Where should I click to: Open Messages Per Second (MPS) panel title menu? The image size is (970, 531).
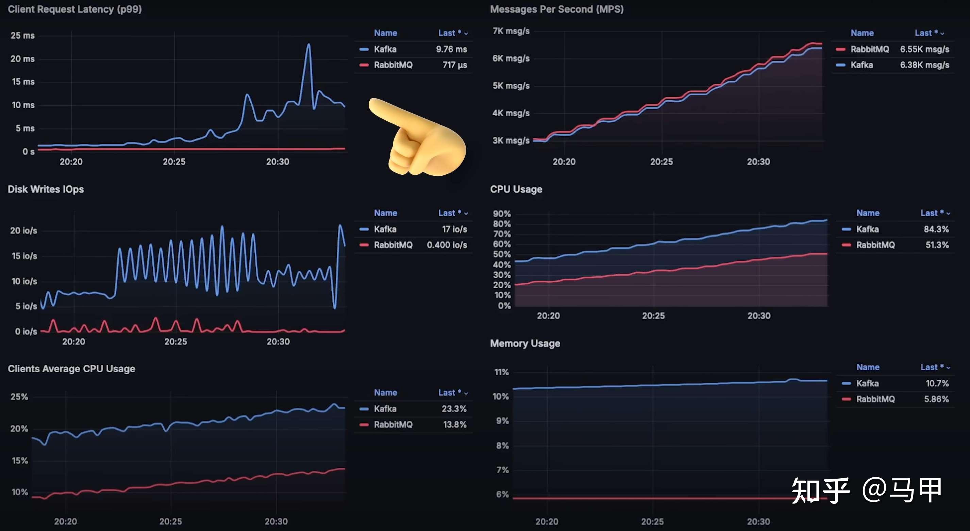556,9
